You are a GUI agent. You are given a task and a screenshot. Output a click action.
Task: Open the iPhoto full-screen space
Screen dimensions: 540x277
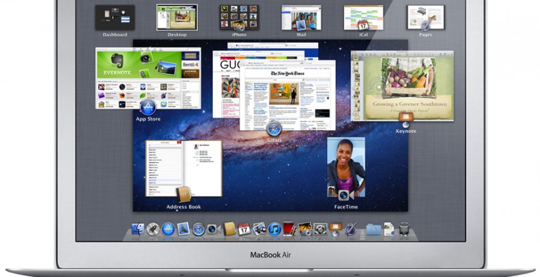pos(239,17)
